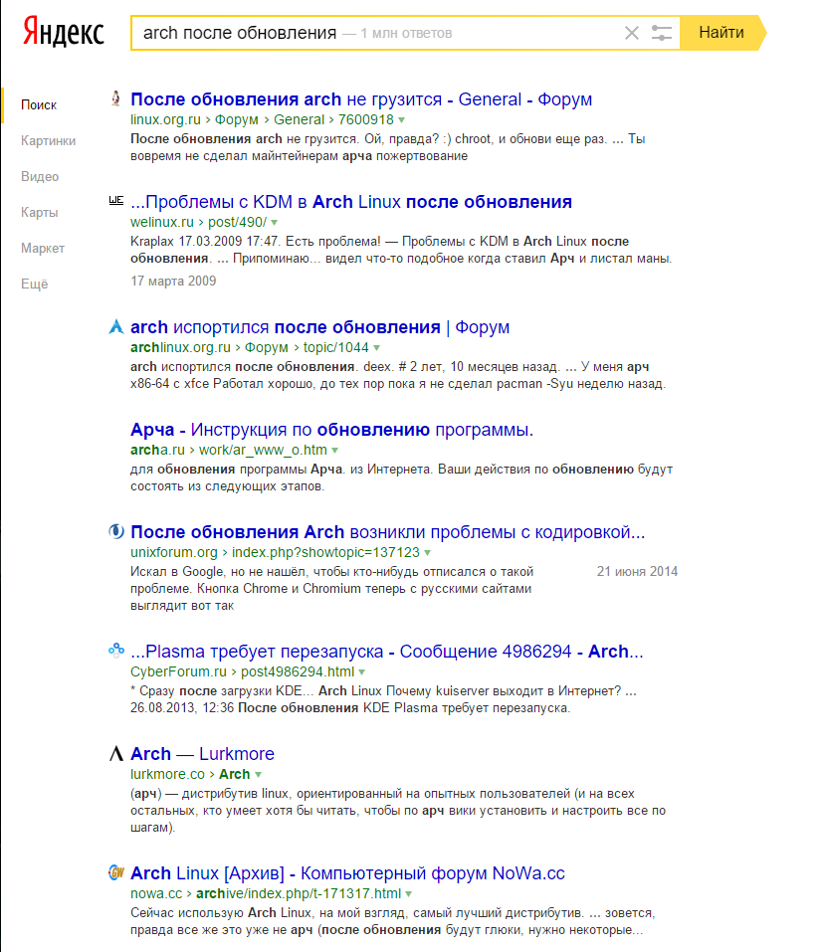Switch to Картинки search

tap(48, 141)
